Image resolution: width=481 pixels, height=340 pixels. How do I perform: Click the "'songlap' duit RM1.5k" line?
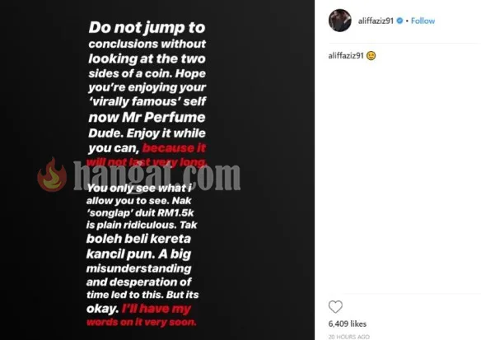click(x=140, y=212)
